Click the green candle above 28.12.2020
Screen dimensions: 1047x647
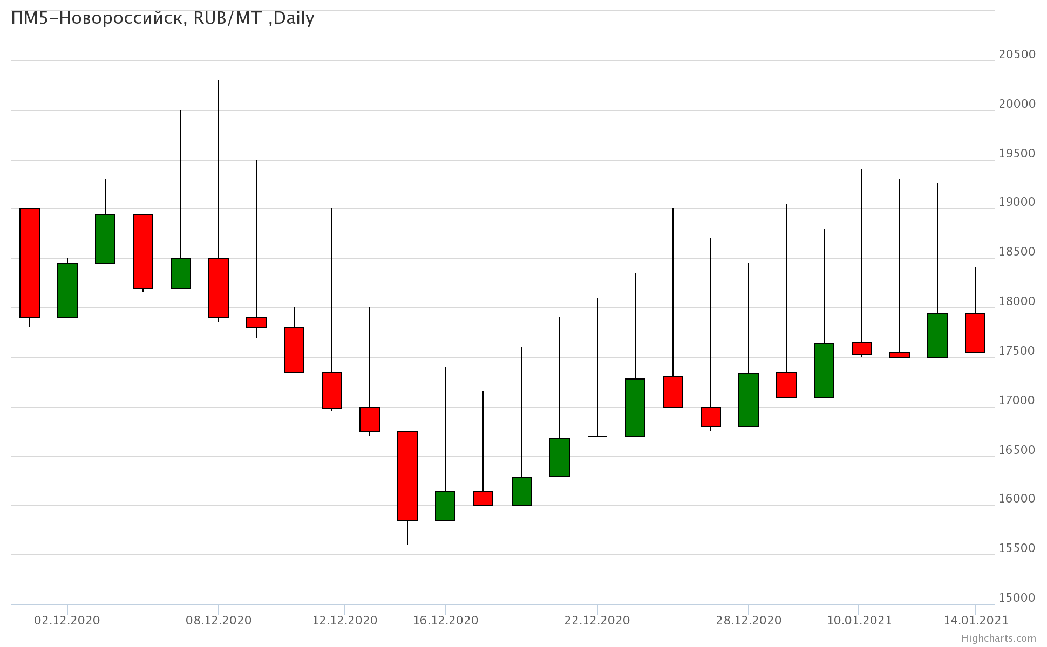point(749,400)
